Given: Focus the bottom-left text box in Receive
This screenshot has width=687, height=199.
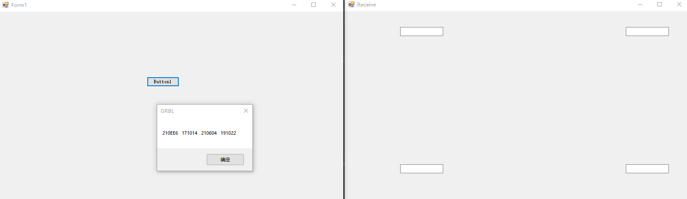Looking at the screenshot, I should pos(422,169).
